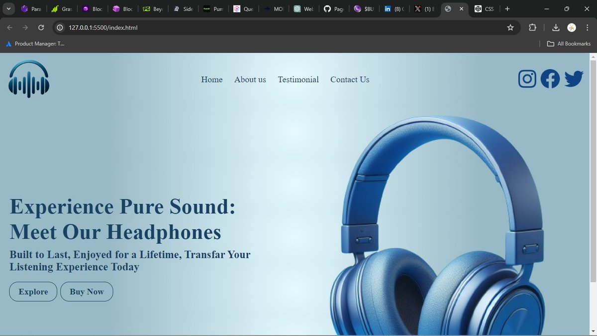Switch to the Para tab

[31, 9]
